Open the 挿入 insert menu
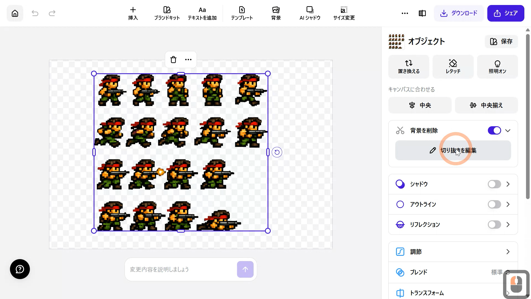 (x=133, y=13)
